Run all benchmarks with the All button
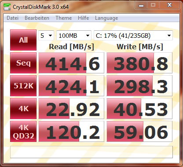The image size is (183, 167). pyautogui.click(x=23, y=40)
